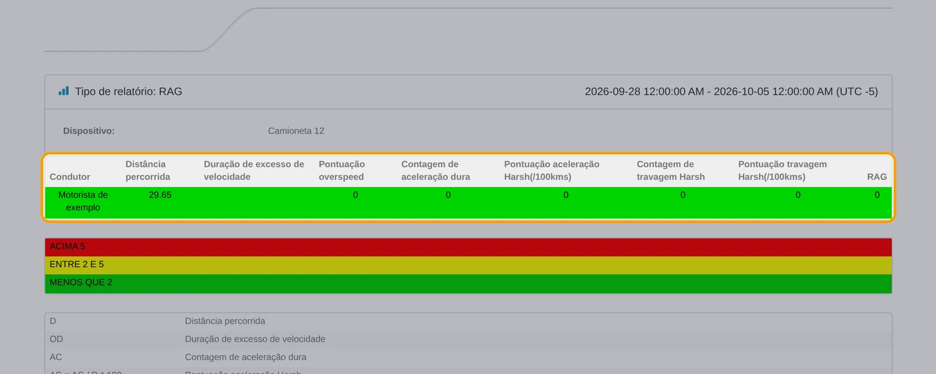Click the report date range text
The height and width of the screenshot is (374, 936).
click(x=731, y=91)
